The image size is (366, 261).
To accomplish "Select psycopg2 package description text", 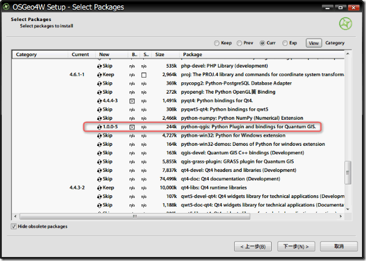I will tap(236, 83).
